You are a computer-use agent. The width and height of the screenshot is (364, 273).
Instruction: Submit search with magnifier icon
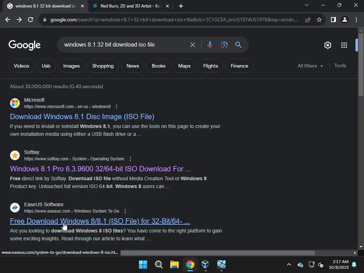pyautogui.click(x=238, y=45)
